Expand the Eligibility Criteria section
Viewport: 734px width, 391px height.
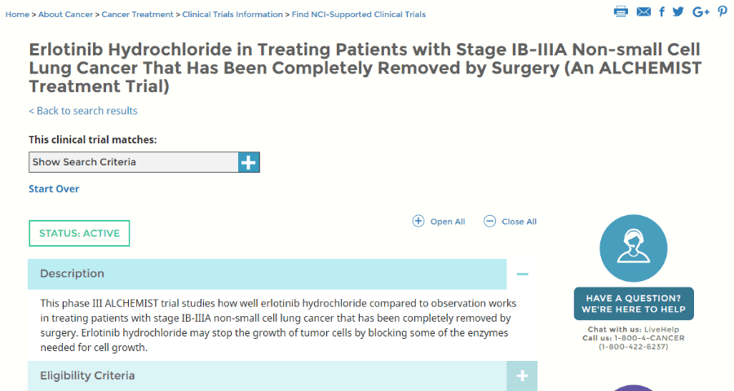(522, 376)
